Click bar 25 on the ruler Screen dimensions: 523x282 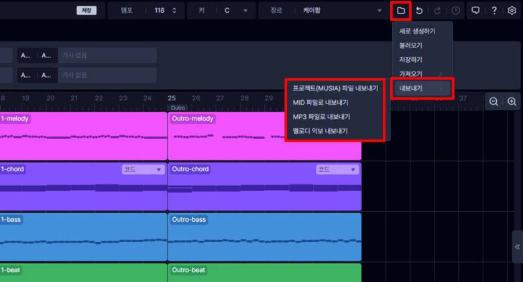point(172,98)
